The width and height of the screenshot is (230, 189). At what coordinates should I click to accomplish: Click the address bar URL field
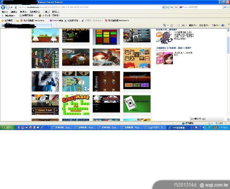pos(90,7)
